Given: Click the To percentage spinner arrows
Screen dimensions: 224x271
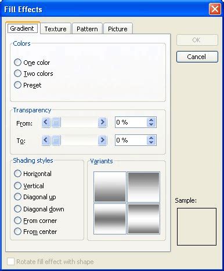Looking at the screenshot, I should pos(151,140).
